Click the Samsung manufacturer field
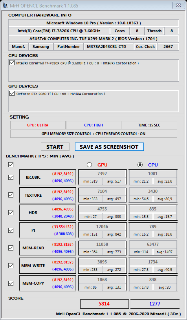Viewport: 187px width, 320px height. (x=41, y=47)
